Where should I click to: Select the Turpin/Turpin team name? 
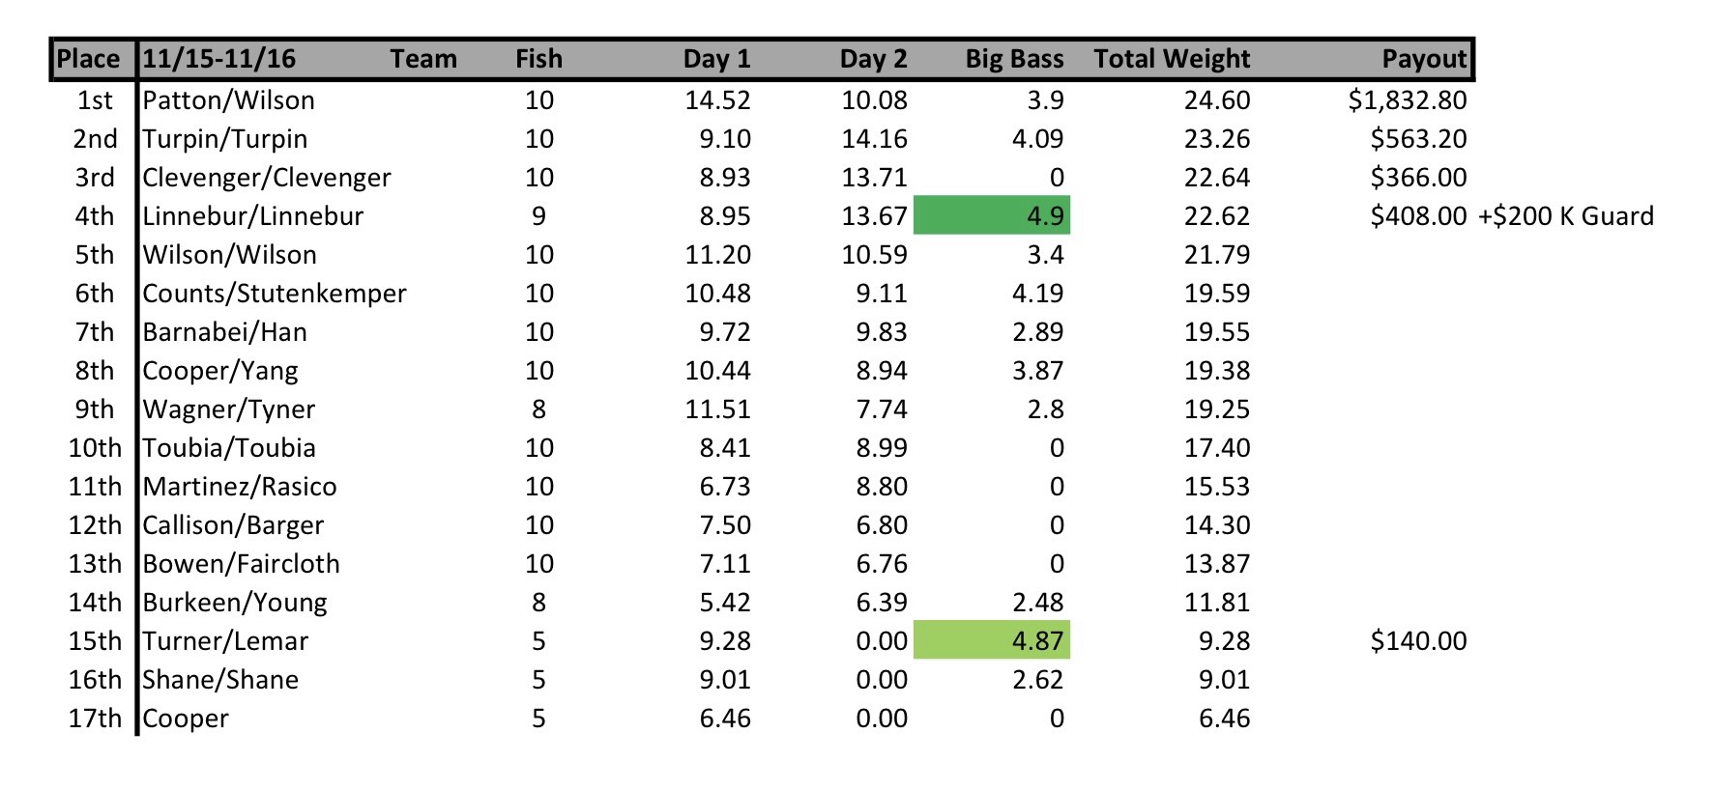click(225, 139)
